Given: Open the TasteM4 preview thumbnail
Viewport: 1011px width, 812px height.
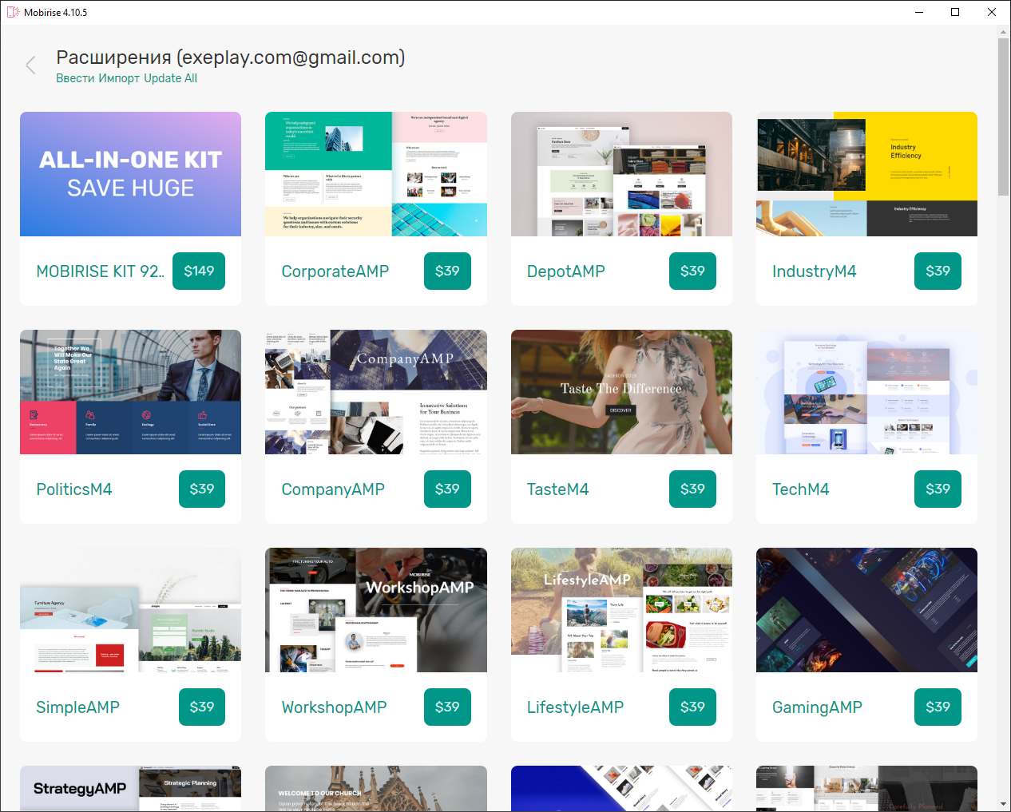Looking at the screenshot, I should pyautogui.click(x=621, y=392).
